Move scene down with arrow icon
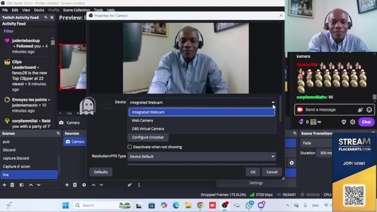Image resolution: width=377 pixels, height=212 pixels. tap(39, 185)
